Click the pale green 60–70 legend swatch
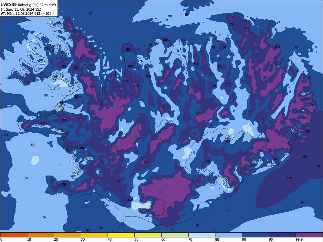Image resolution: width=323 pixels, height=242 pixels. 175,235
